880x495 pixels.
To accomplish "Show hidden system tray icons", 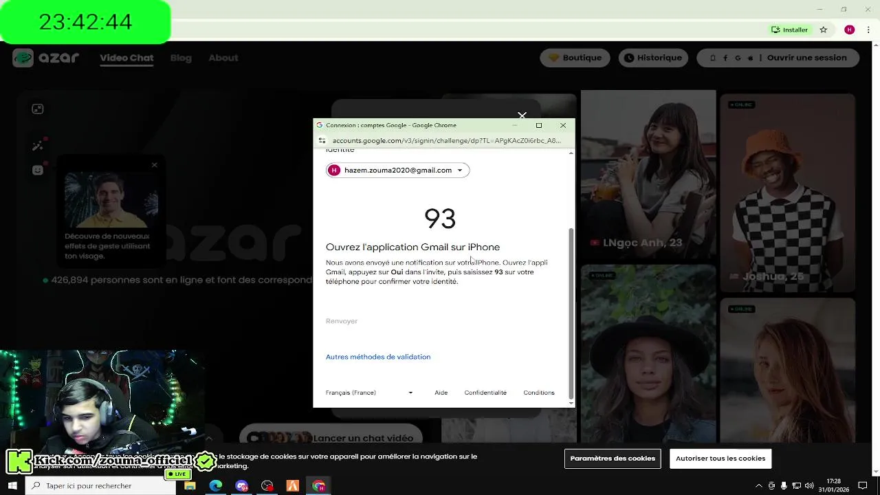I will pyautogui.click(x=759, y=486).
